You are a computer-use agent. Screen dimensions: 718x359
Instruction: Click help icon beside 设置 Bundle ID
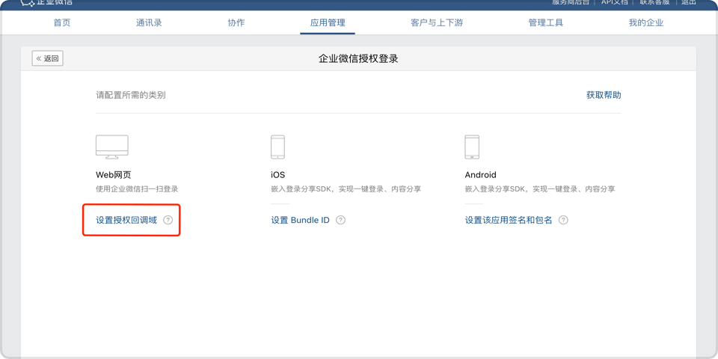point(341,220)
